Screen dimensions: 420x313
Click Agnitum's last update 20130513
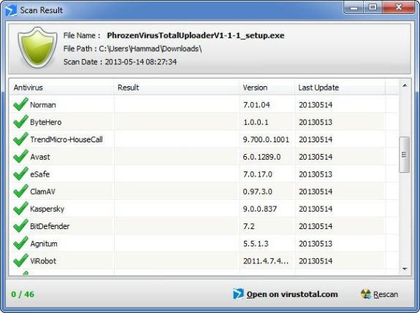316,244
